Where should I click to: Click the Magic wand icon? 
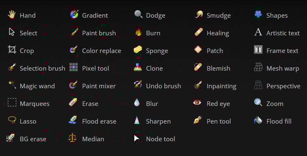[x=12, y=85]
